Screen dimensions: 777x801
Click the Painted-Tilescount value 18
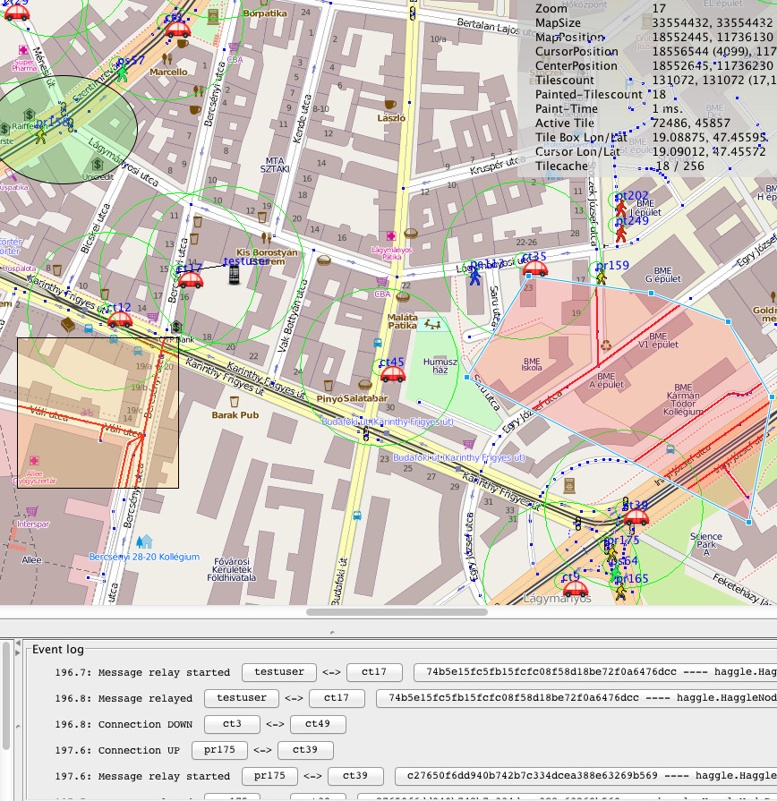pyautogui.click(x=659, y=95)
